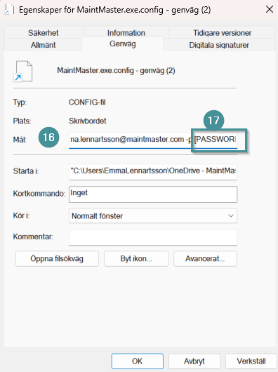Click the Kortkommando field showing Inget
The image size is (278, 372).
pyautogui.click(x=153, y=194)
